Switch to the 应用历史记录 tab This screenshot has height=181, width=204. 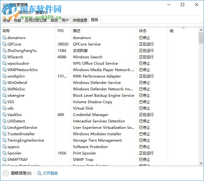[x=36, y=20]
